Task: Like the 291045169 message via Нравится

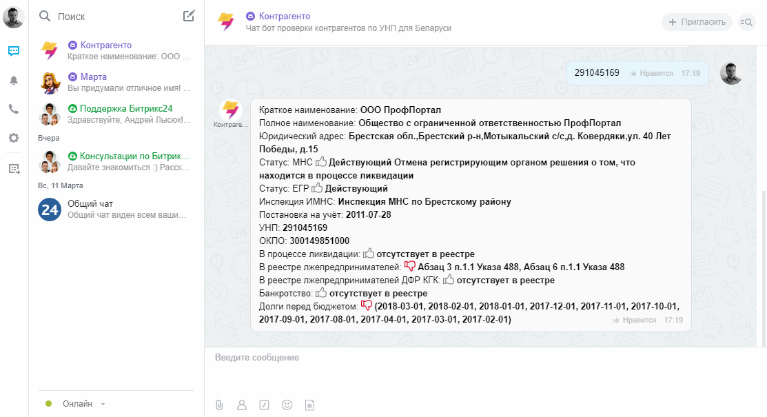Action: pos(651,73)
